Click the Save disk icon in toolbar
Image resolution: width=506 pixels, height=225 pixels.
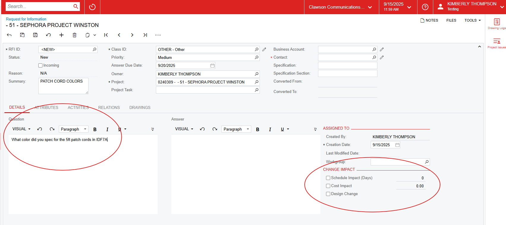(x=35, y=35)
